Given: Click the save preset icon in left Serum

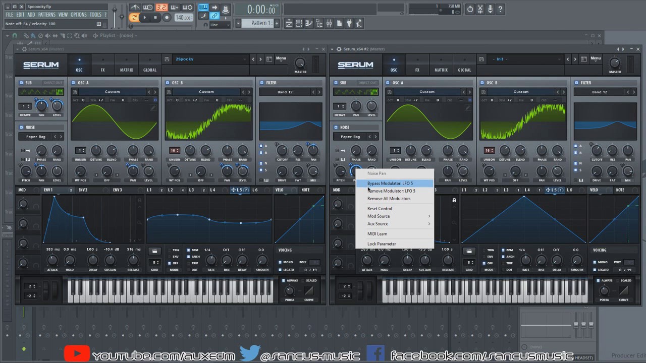Looking at the screenshot, I should (167, 59).
